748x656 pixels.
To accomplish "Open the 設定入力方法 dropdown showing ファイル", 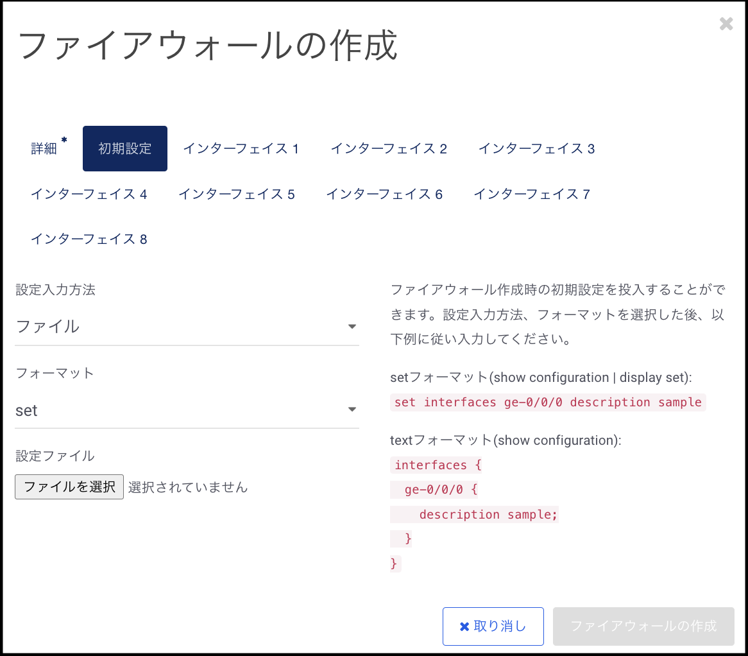I will [x=187, y=327].
